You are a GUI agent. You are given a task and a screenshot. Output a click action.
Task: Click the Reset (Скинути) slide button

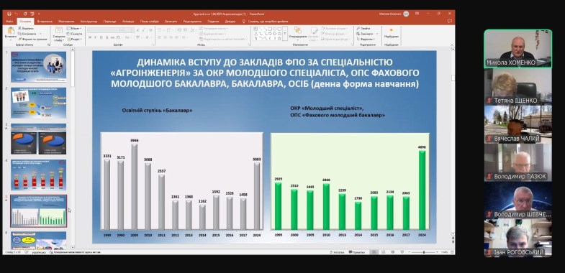click(74, 34)
